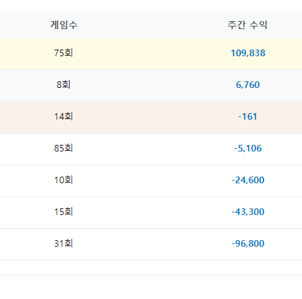Select the -96,800 weekly profit value

point(248,243)
